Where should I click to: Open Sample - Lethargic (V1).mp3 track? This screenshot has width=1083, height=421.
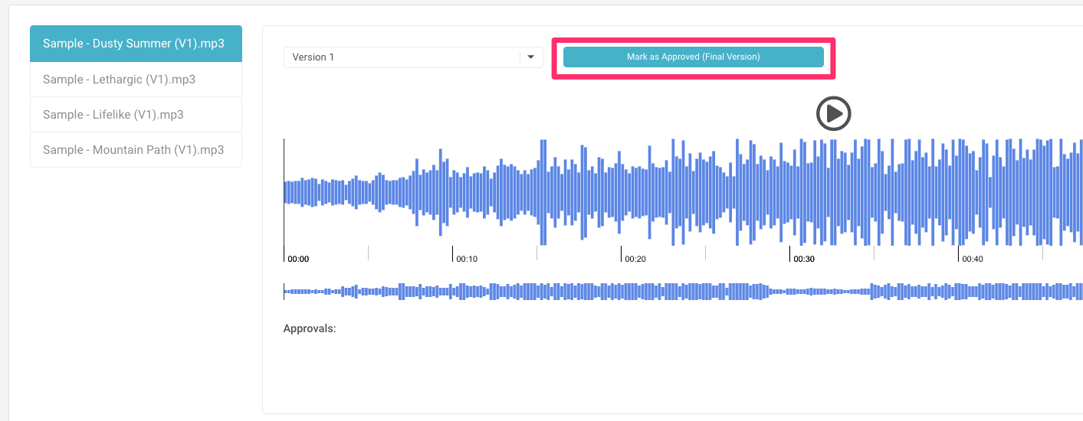(x=120, y=80)
